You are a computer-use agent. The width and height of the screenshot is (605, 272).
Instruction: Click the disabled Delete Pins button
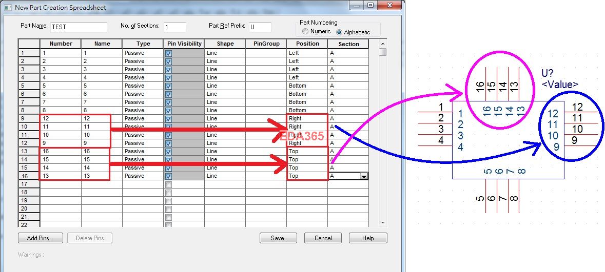(90, 238)
